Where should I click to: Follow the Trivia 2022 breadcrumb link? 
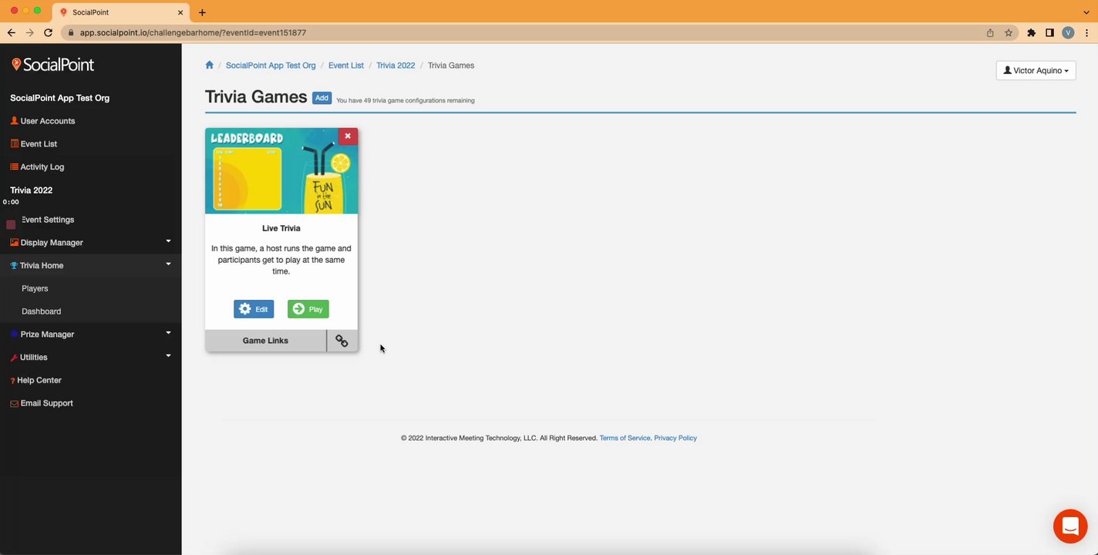click(x=396, y=66)
